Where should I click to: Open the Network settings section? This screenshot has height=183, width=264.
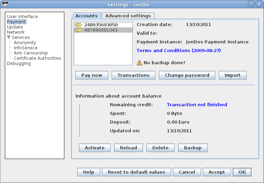coord(16,32)
